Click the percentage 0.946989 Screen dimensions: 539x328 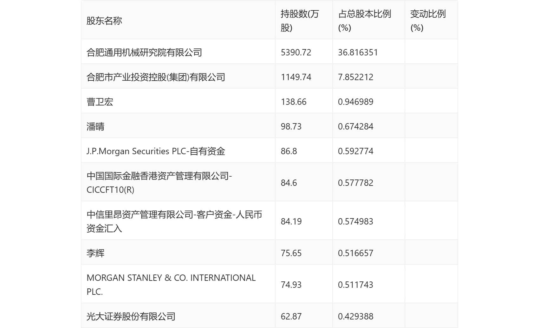coord(356,102)
